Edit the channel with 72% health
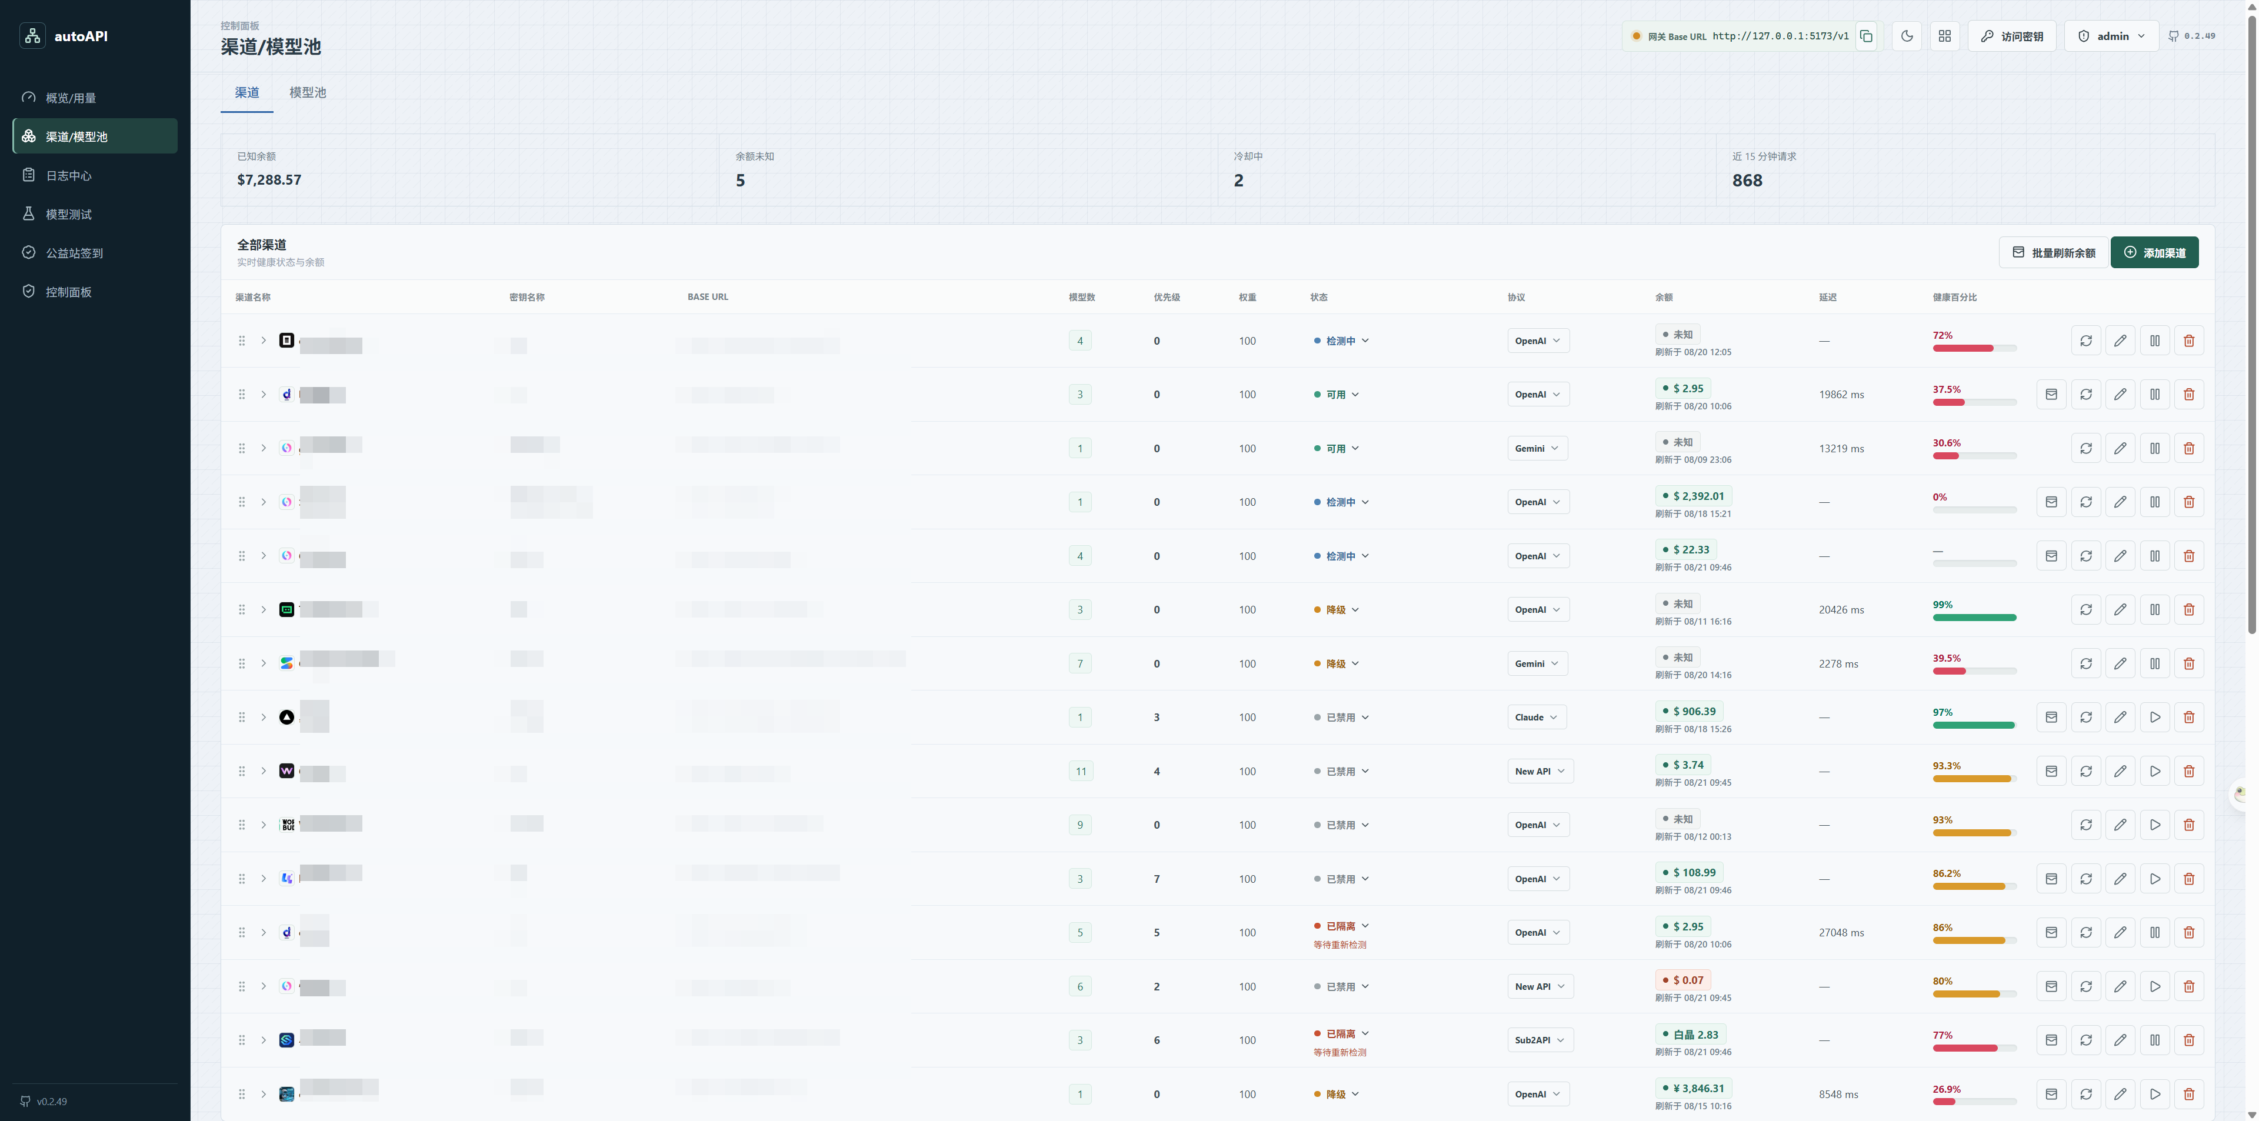 [2120, 341]
